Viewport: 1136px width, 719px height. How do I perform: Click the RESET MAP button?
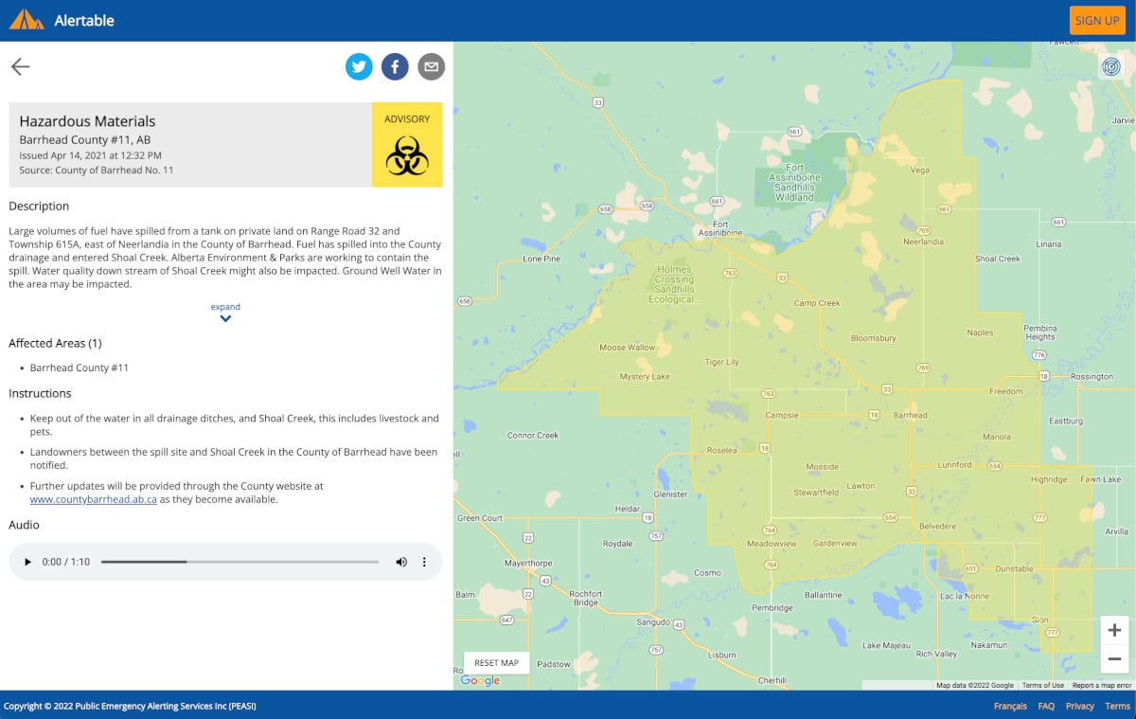point(495,662)
